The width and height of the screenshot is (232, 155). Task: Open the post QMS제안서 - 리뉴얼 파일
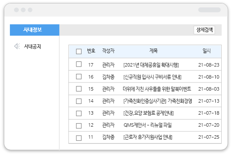click(x=148, y=125)
